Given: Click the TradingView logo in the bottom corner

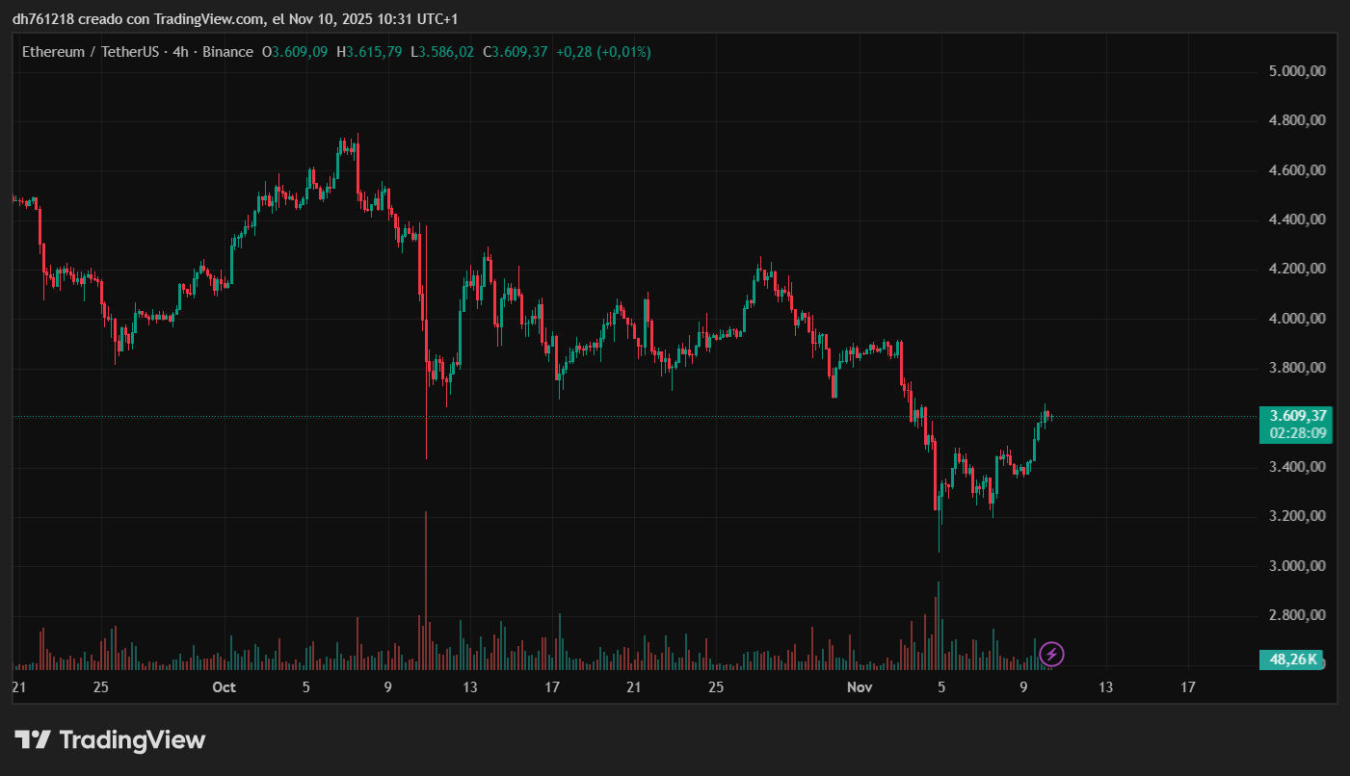Looking at the screenshot, I should [109, 739].
